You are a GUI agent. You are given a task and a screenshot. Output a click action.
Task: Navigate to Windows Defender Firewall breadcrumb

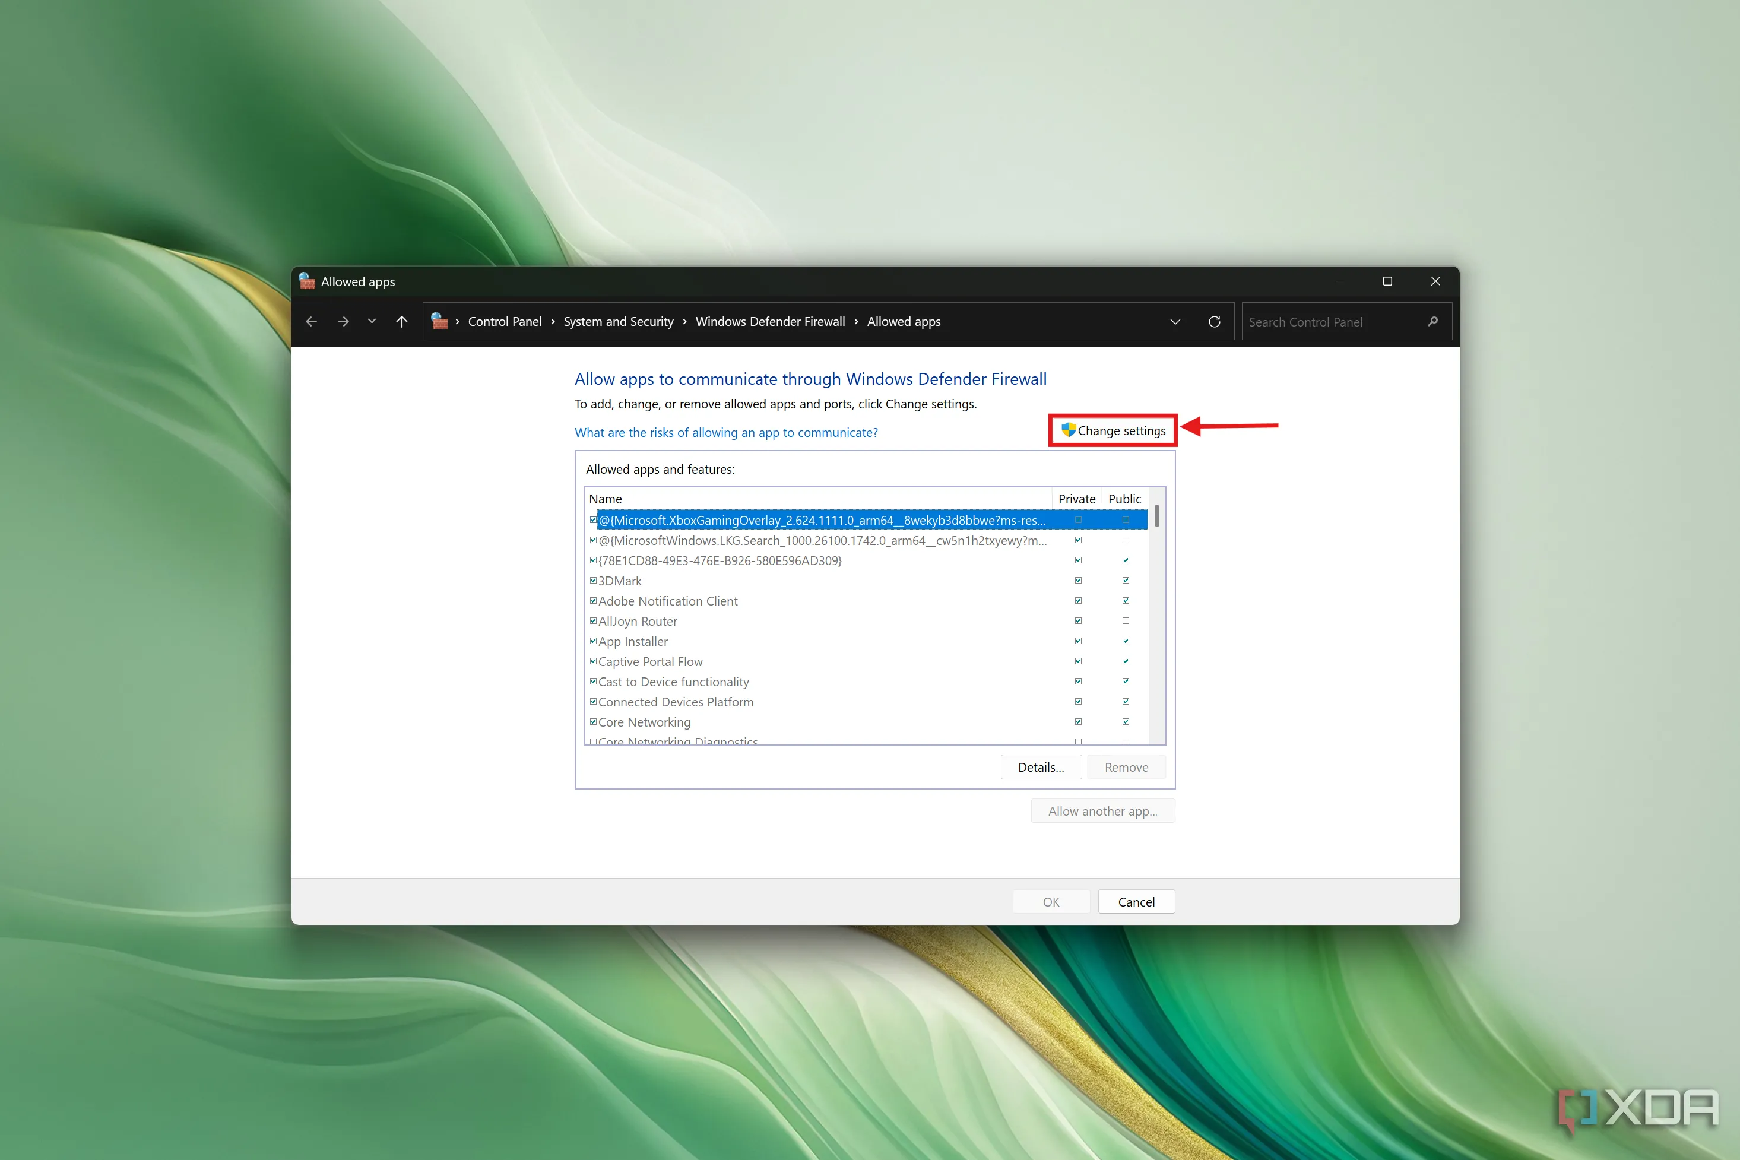pyautogui.click(x=769, y=322)
